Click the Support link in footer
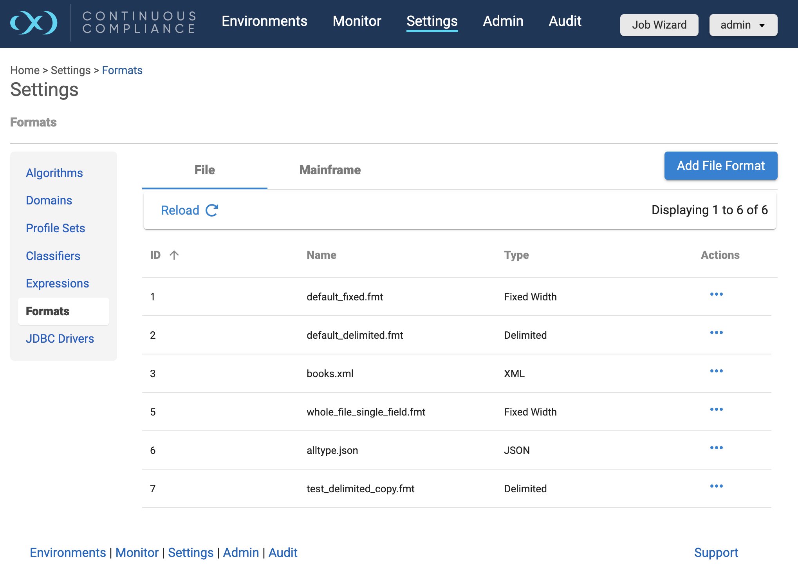Screen dimensions: 798x571 [x=716, y=553]
